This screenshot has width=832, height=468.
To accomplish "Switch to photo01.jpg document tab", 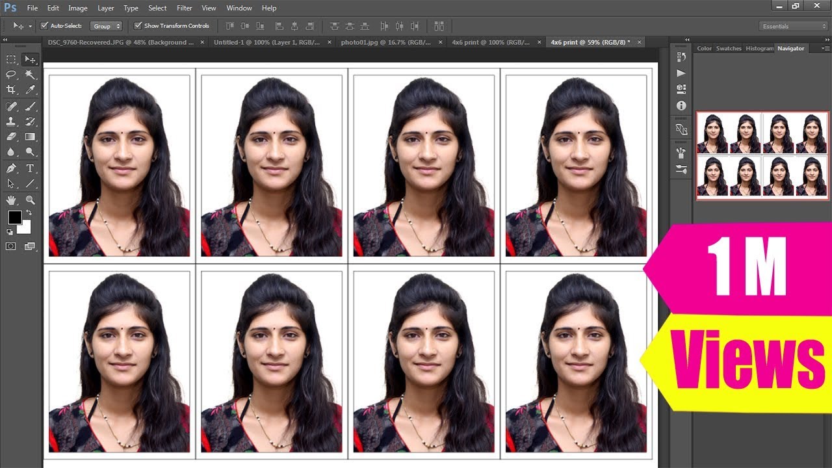I will tap(385, 42).
